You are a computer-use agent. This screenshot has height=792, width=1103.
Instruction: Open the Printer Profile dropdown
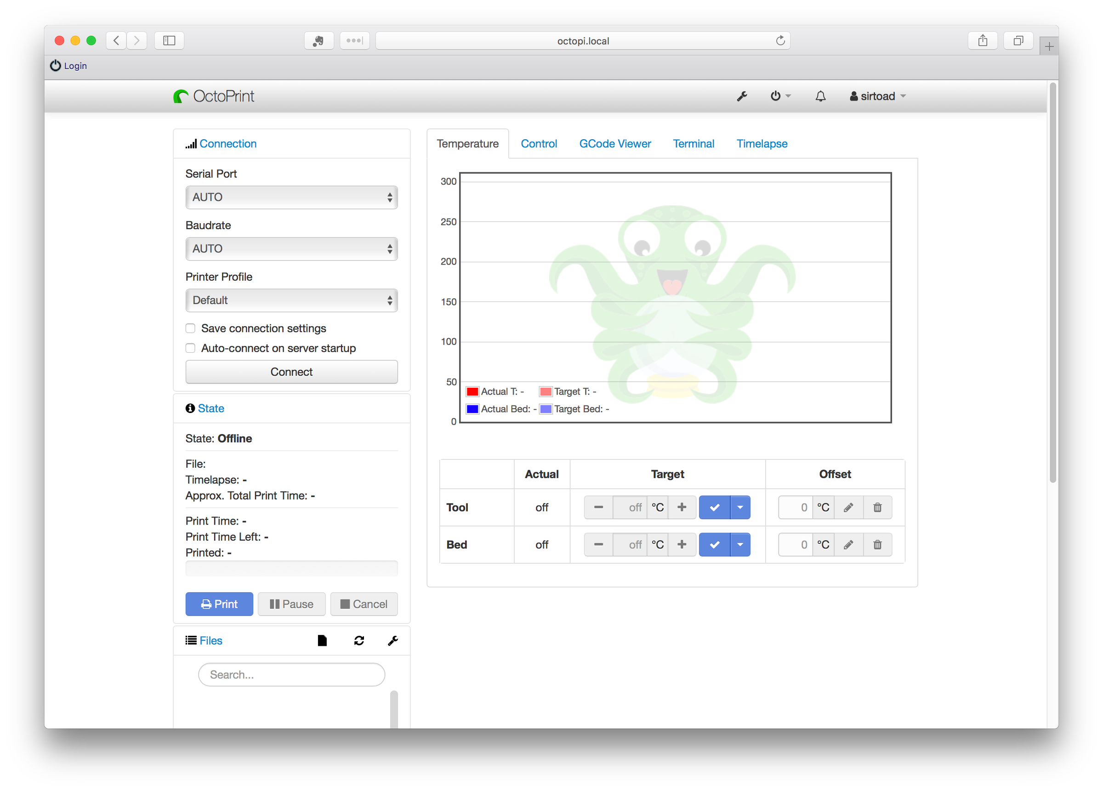pos(291,300)
